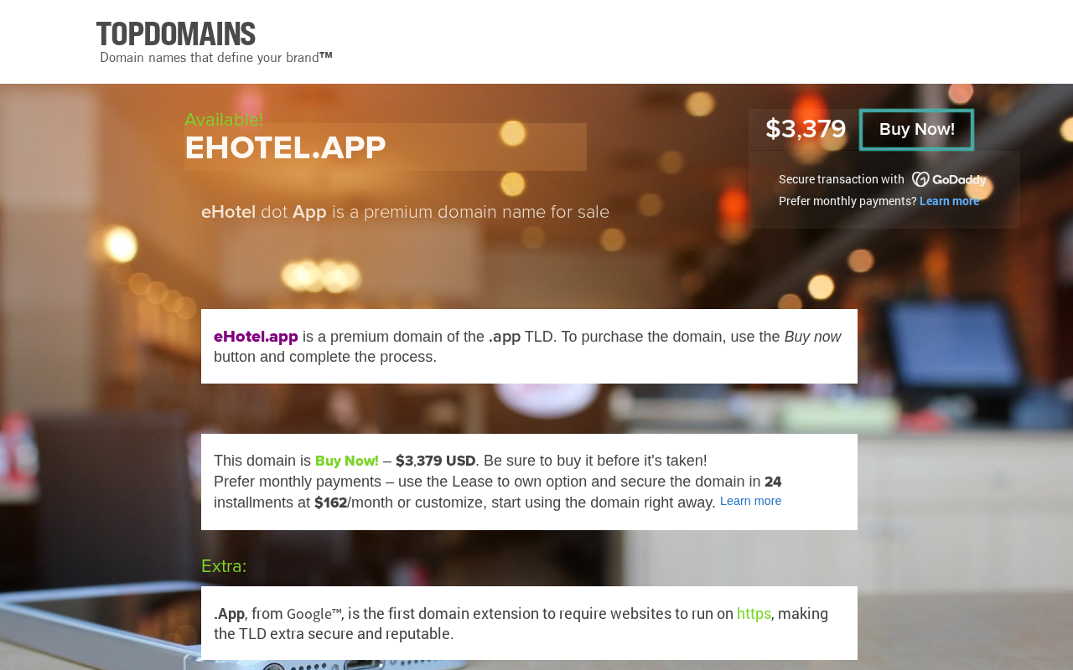This screenshot has height=670, width=1073.
Task: Select the EHOTEL.APP domain heading
Action: click(285, 148)
